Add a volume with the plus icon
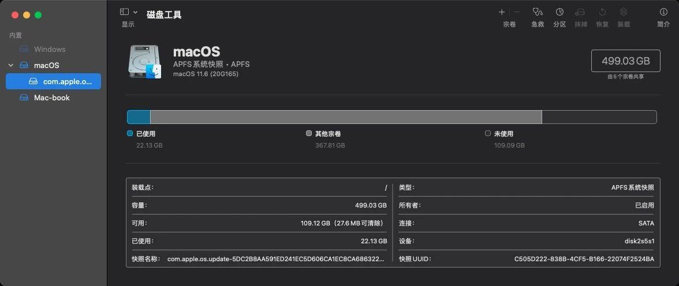Image resolution: width=679 pixels, height=286 pixels. click(502, 12)
